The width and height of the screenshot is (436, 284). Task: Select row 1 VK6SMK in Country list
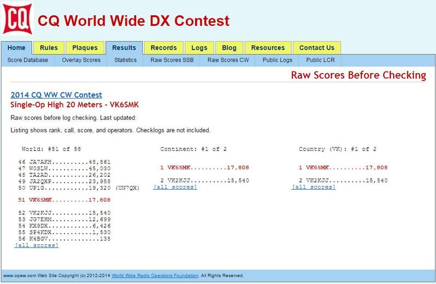tap(343, 167)
